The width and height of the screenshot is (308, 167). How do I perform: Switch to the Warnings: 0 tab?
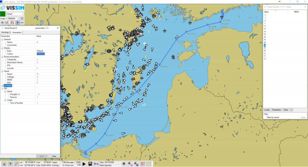click(6, 32)
